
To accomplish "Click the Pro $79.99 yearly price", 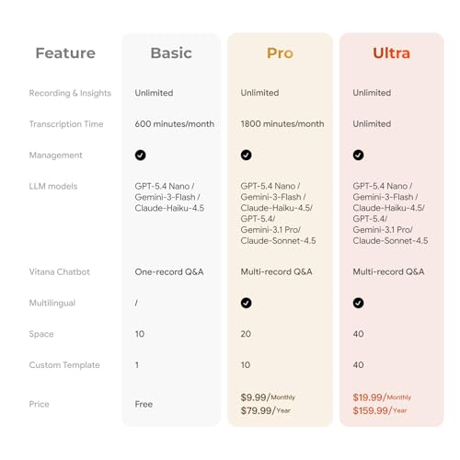I will click(x=265, y=410).
